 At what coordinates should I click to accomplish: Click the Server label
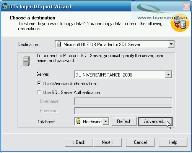click(43, 74)
